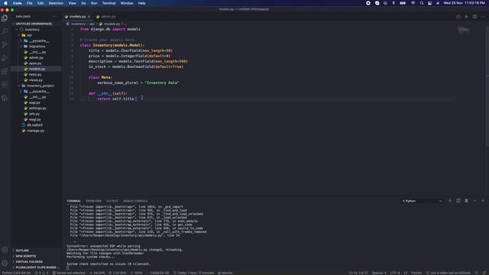Click 'Spaces: 4' indentation setting
489x275 pixels.
pos(379,273)
